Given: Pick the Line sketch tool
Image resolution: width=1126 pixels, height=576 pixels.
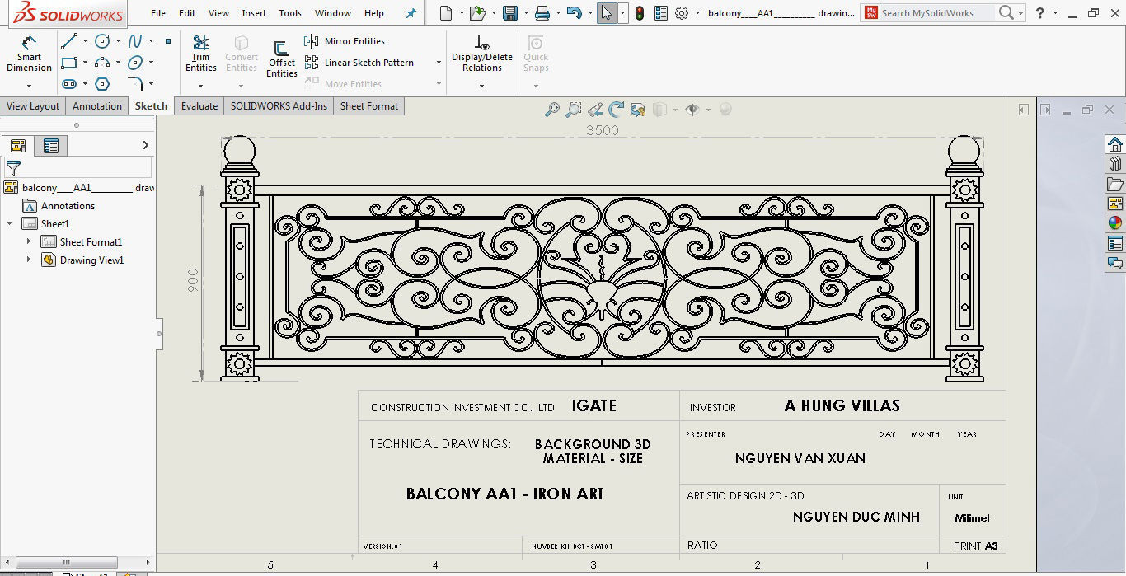Looking at the screenshot, I should pyautogui.click(x=69, y=40).
